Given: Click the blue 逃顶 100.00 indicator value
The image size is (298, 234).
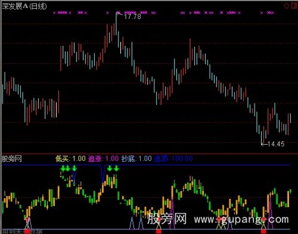Looking at the screenshot, I should pyautogui.click(x=173, y=159).
